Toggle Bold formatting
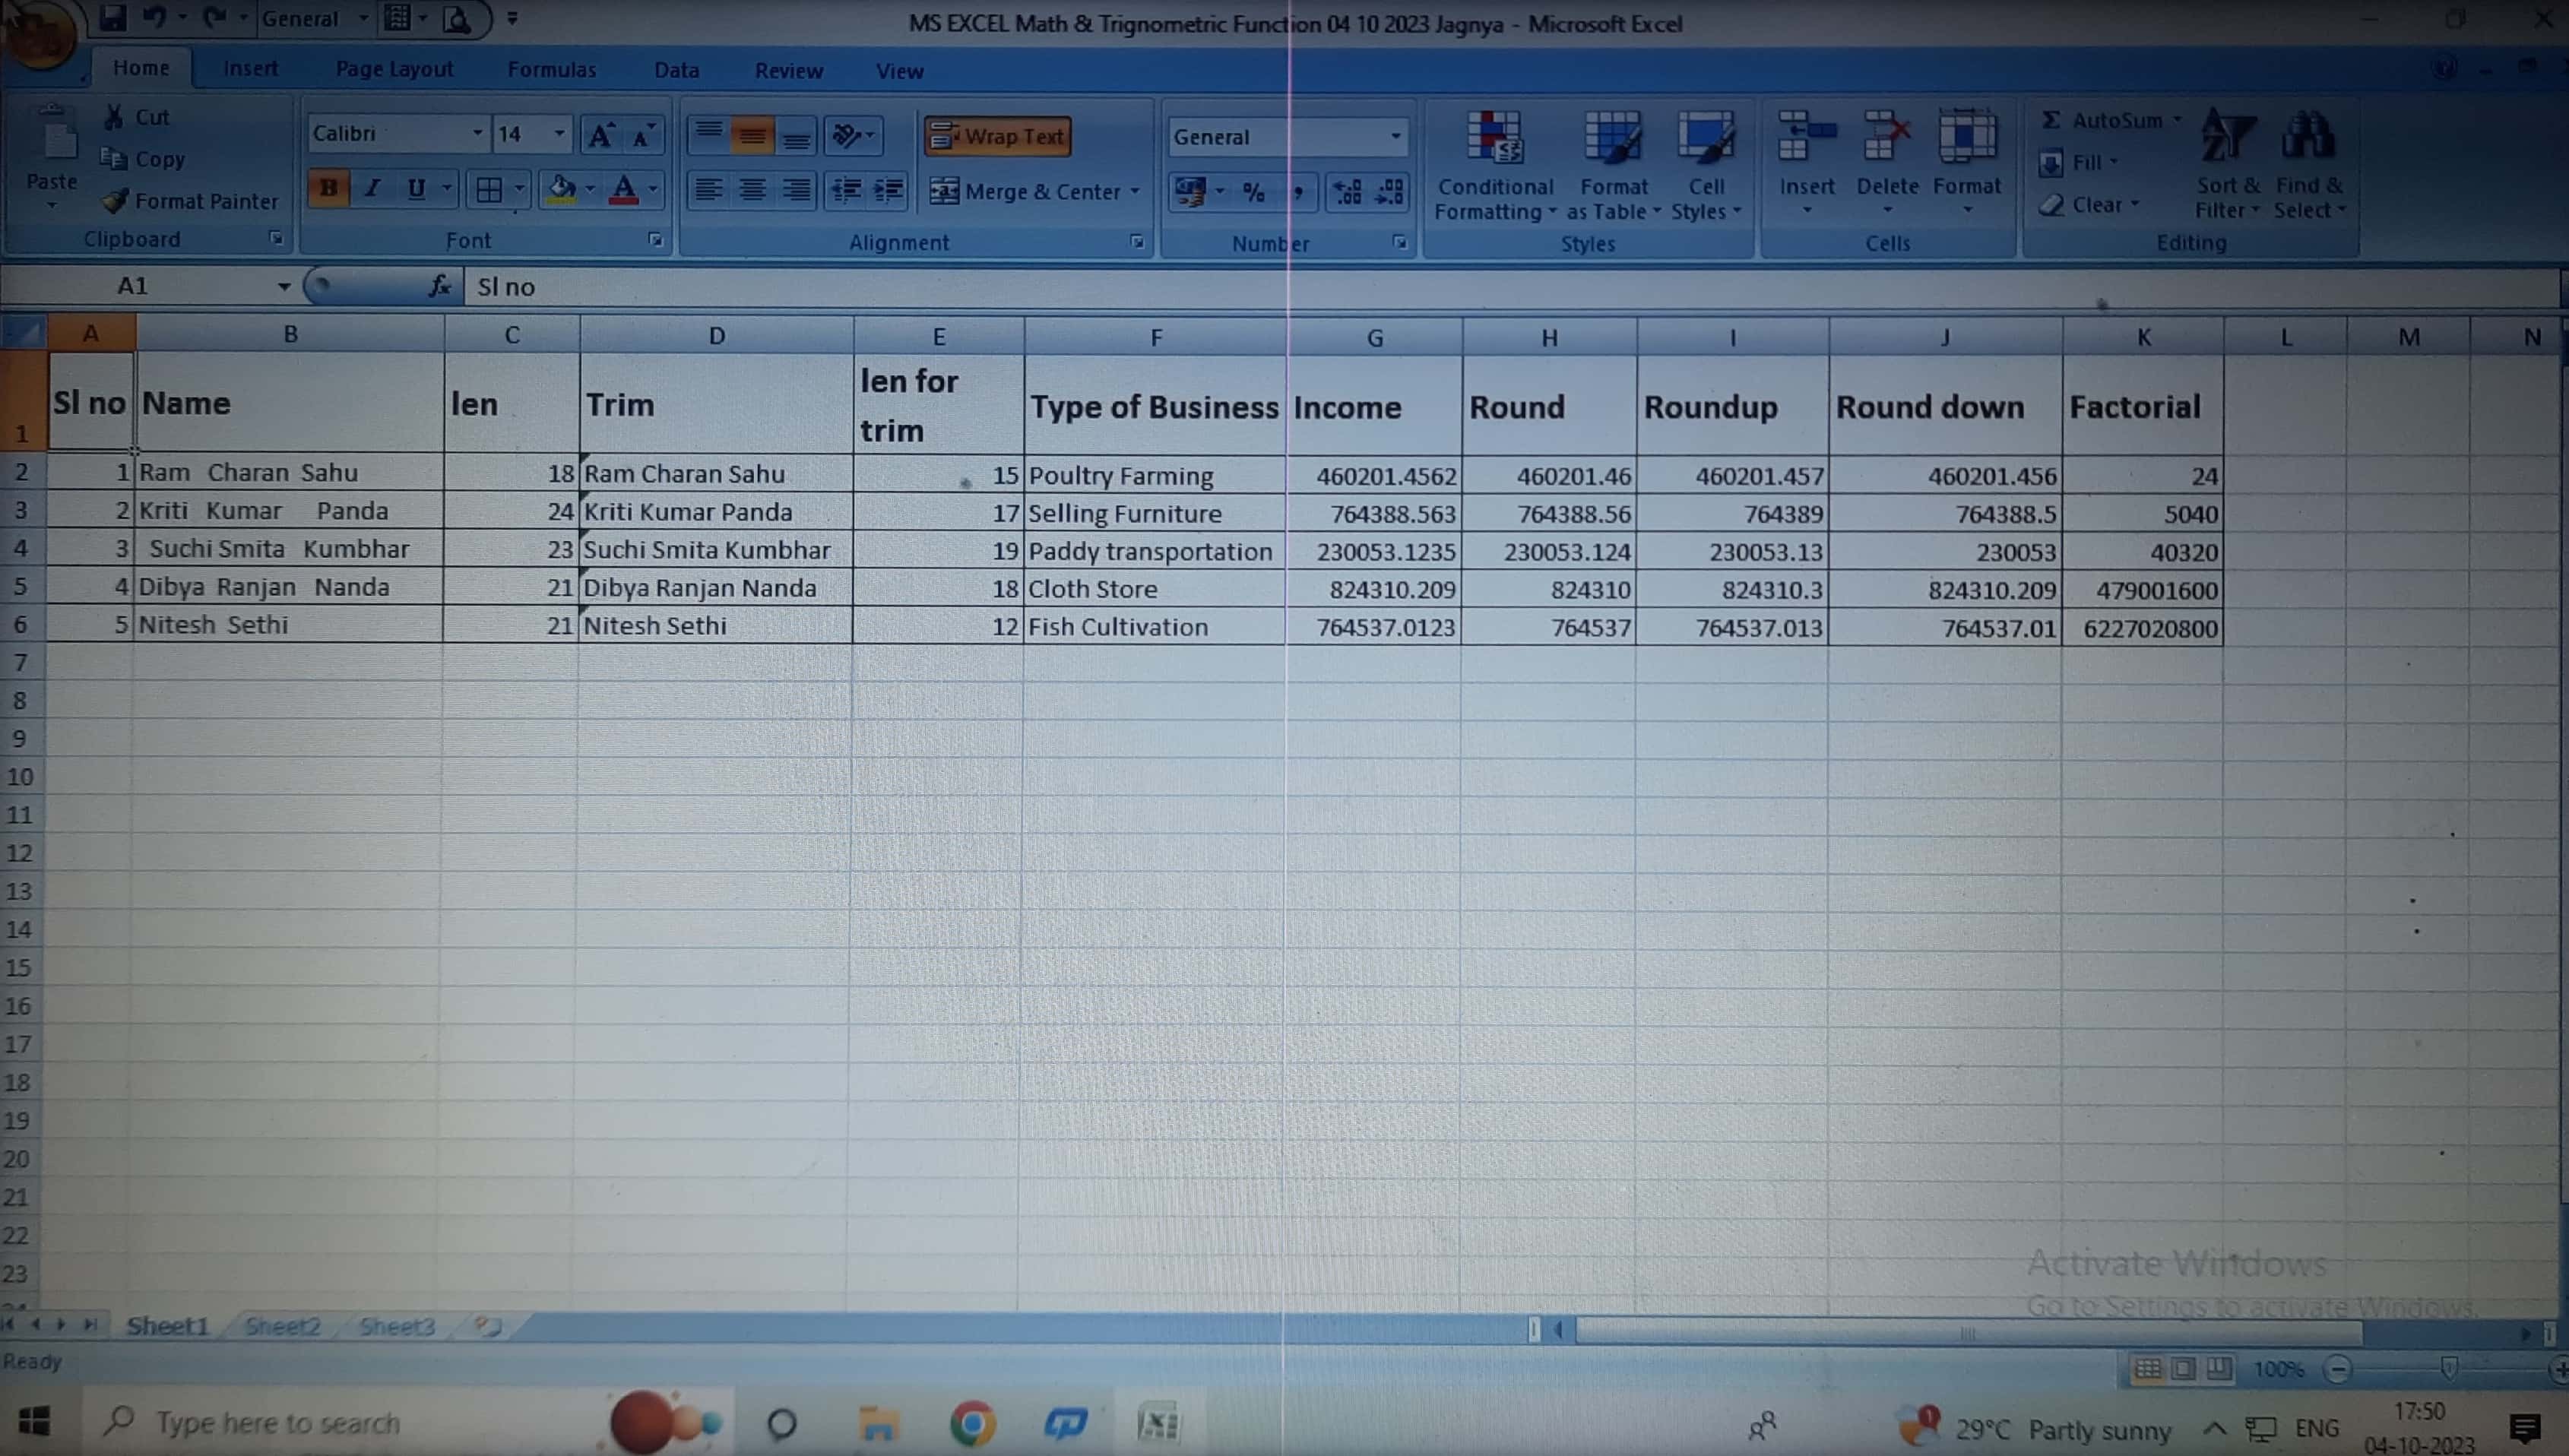This screenshot has height=1456, width=2569. pos(328,188)
